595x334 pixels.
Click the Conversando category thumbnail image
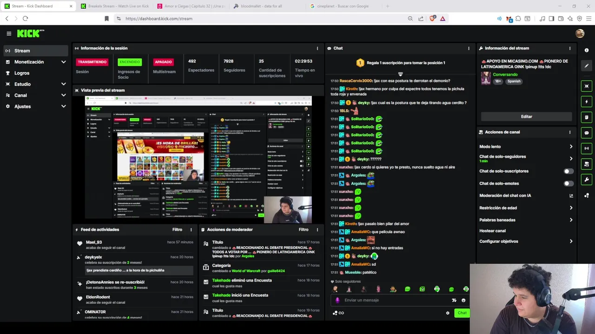(x=486, y=78)
